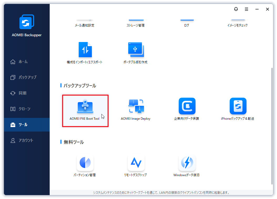Launch AOMEI Image Deploy tool
The image size is (277, 199).
pos(136,110)
